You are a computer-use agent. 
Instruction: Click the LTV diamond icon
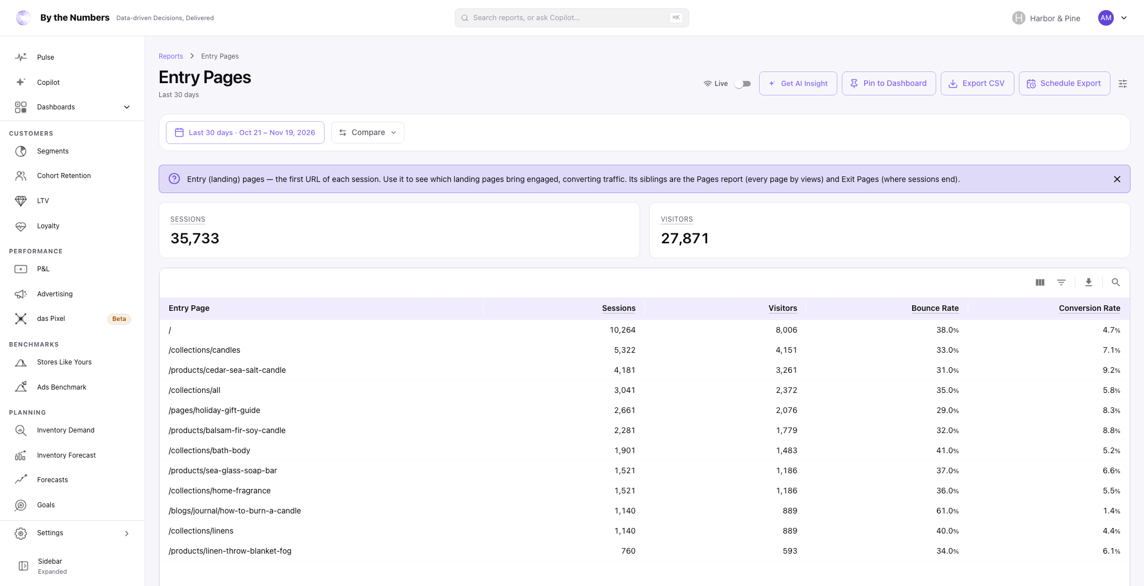(x=21, y=201)
